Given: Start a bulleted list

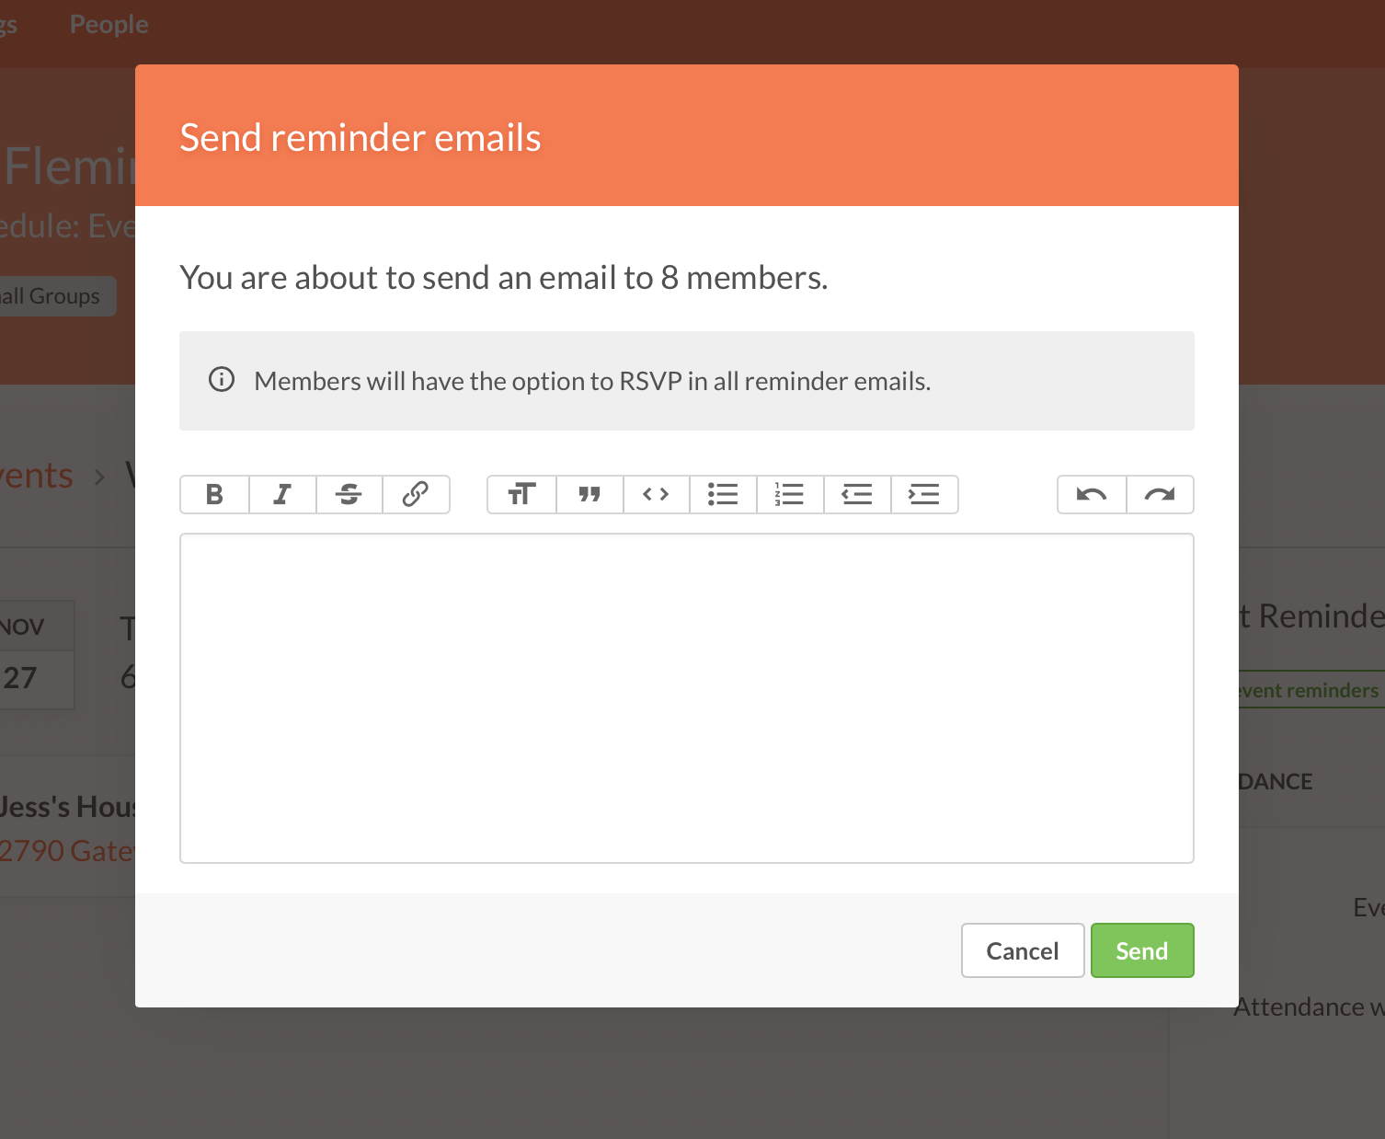Looking at the screenshot, I should pyautogui.click(x=723, y=495).
